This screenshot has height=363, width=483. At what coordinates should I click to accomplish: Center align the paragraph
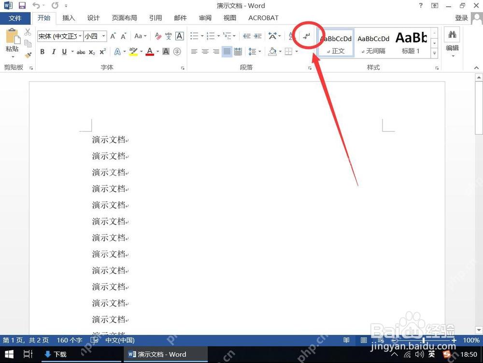[x=205, y=52]
